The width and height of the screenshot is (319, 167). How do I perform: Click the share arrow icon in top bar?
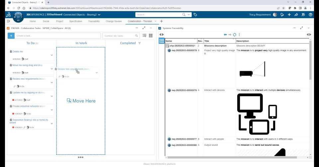(x=296, y=15)
